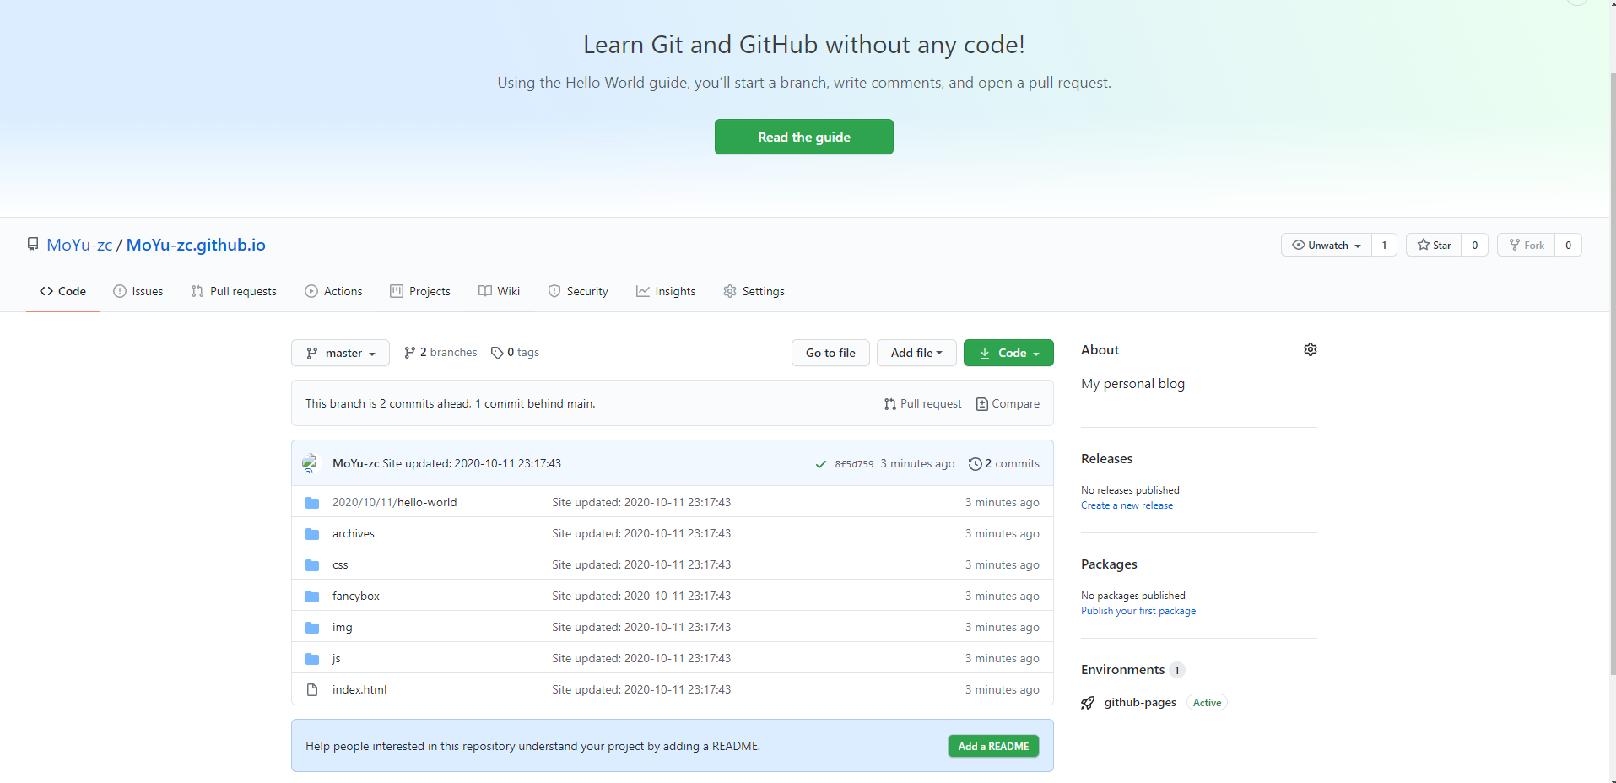The width and height of the screenshot is (1616, 783).
Task: Switch to the Code tab
Action: 62,291
